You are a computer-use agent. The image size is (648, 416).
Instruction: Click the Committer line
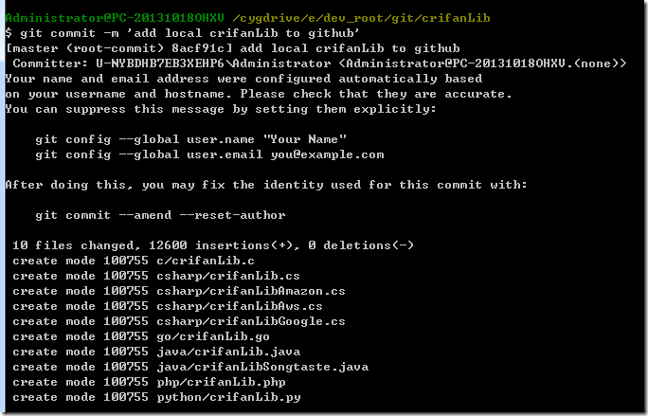(319, 63)
